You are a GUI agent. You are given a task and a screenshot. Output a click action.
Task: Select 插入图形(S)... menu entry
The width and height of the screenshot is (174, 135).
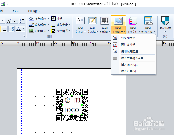[x=133, y=65]
